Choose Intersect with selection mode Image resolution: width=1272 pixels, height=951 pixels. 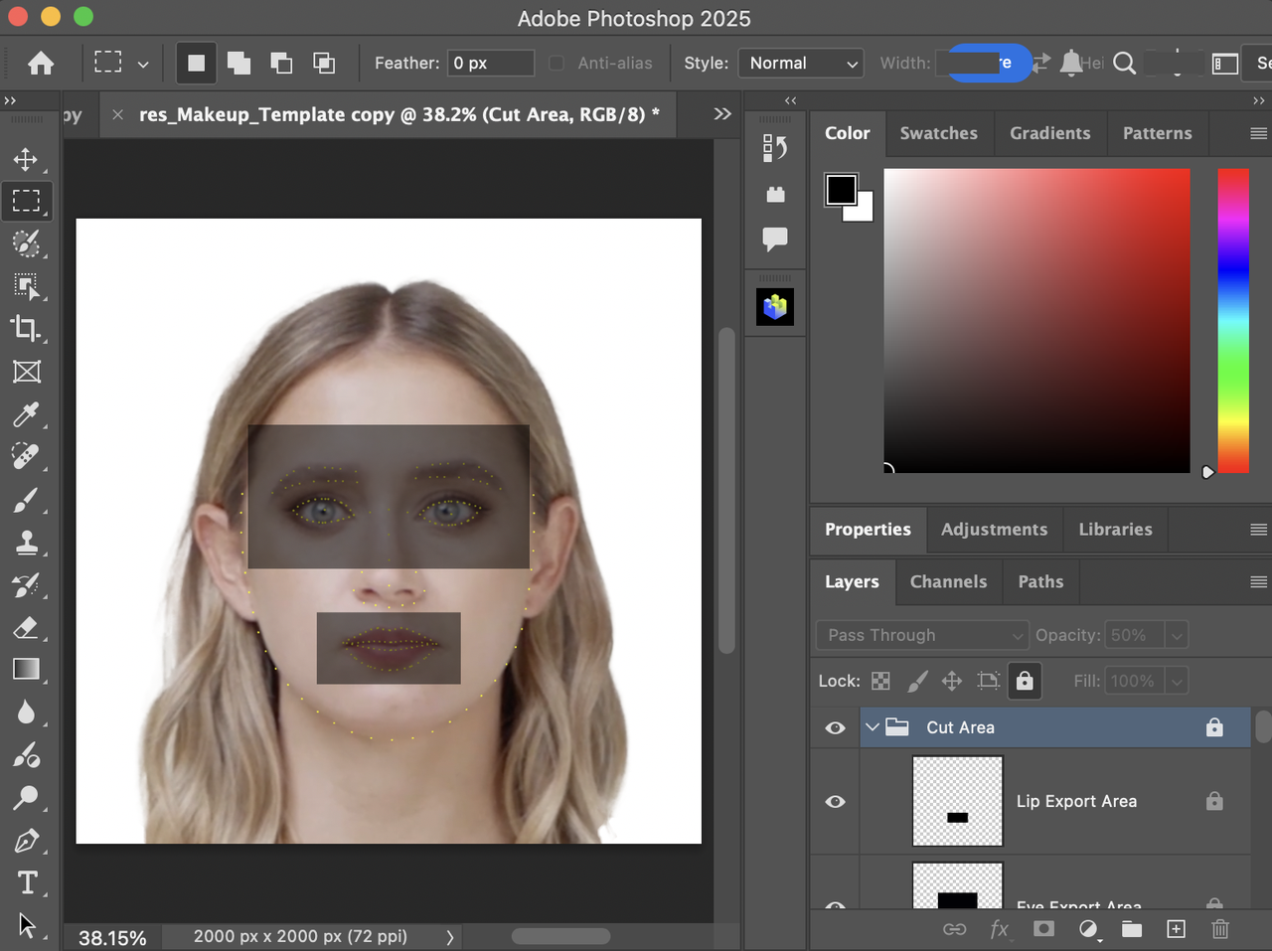(324, 64)
